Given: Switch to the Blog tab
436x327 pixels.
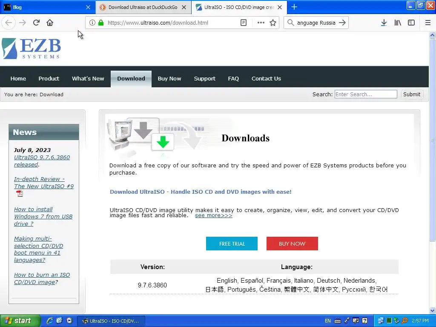Looking at the screenshot, I should [x=47, y=7].
